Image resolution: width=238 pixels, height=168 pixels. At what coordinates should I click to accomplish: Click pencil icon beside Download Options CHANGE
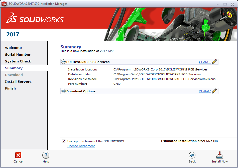click(214, 91)
